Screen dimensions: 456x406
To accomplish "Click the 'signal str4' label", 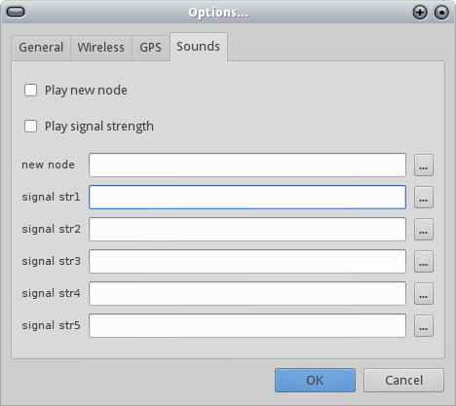I will pos(51,293).
